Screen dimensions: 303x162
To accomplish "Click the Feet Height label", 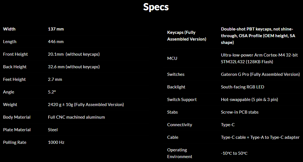I will tap(14, 79).
